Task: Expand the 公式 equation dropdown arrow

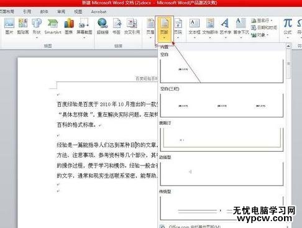Action: (288, 38)
